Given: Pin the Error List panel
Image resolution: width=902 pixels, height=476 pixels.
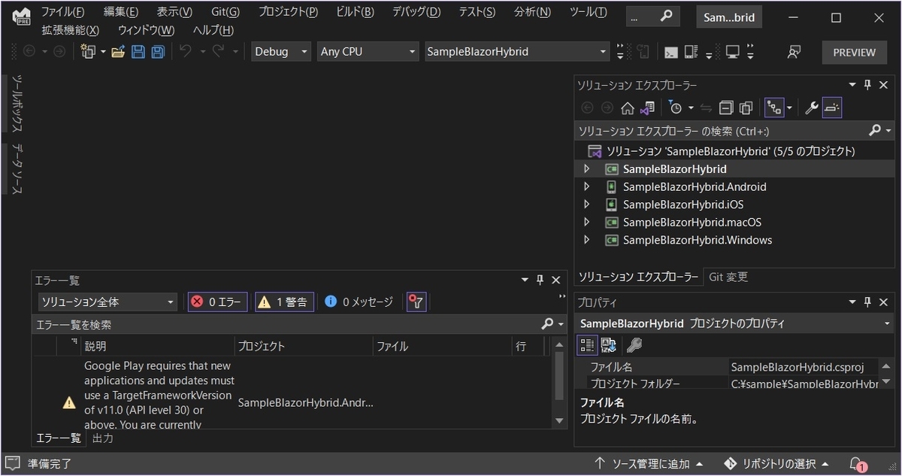Looking at the screenshot, I should [540, 280].
